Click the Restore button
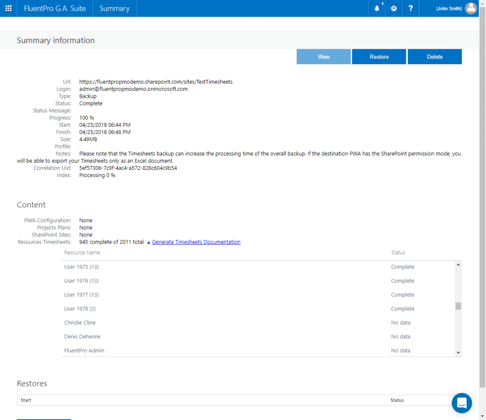 tap(379, 57)
